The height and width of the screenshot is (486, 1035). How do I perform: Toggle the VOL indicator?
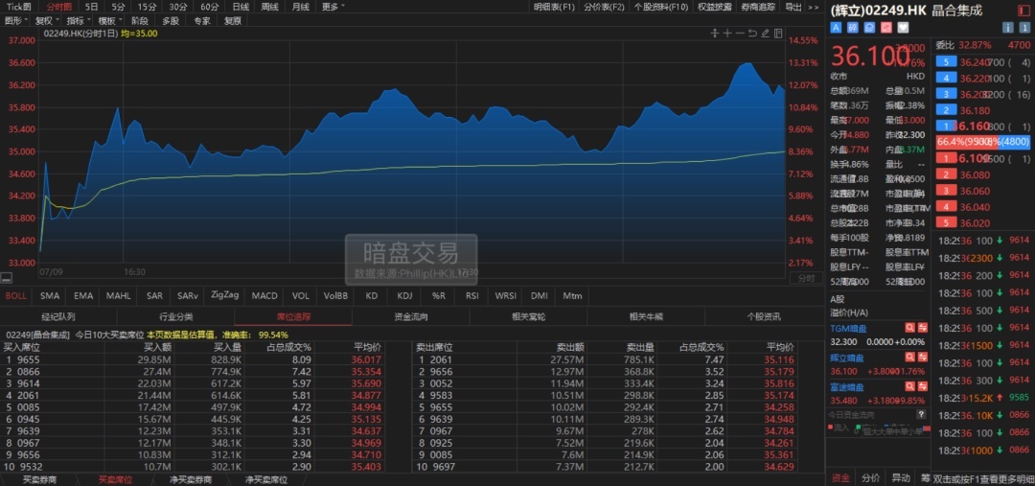[300, 296]
